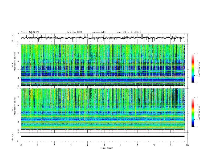Click the "3" tick on the Time axis
The image size is (211, 163).
(x=71, y=145)
